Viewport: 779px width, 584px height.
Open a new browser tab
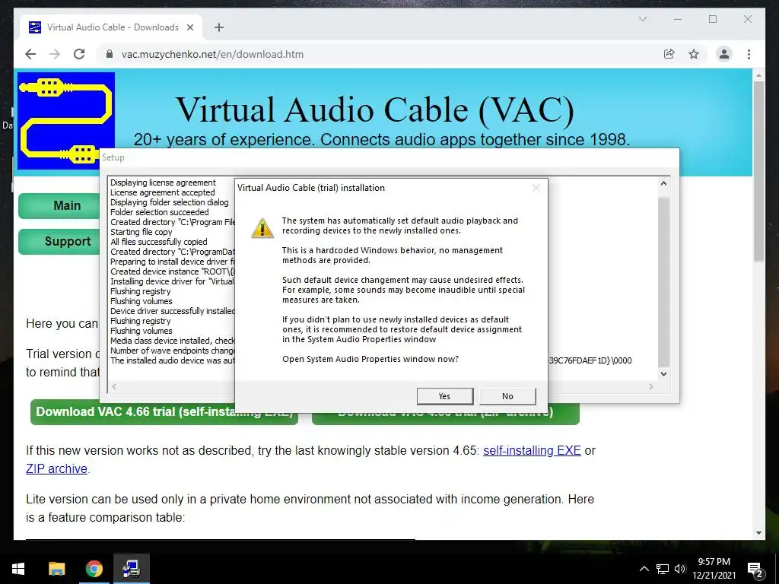[218, 27]
